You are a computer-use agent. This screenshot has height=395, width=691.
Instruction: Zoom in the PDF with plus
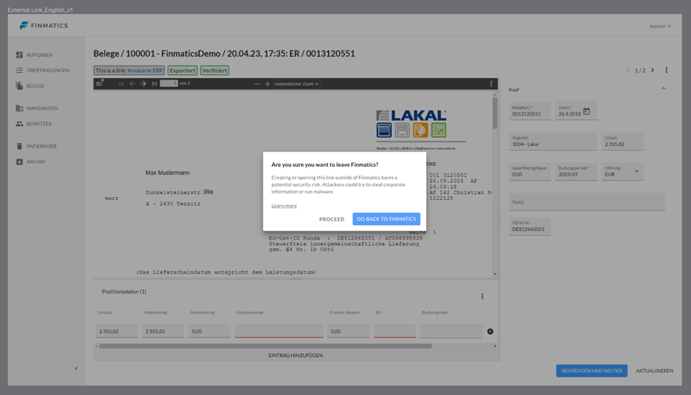268,84
